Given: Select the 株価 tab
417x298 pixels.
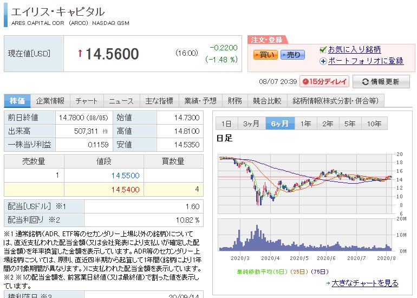Looking at the screenshot, I should pyautogui.click(x=17, y=101).
